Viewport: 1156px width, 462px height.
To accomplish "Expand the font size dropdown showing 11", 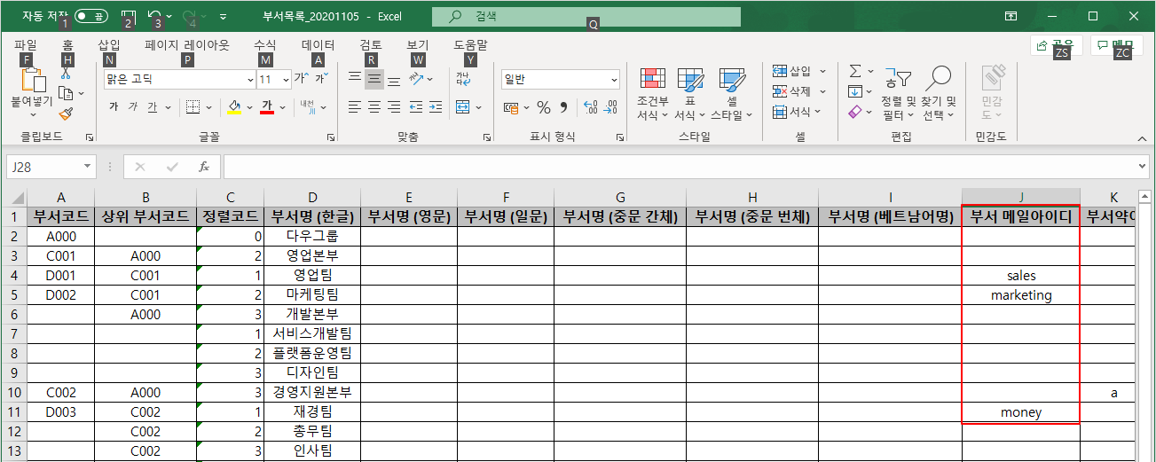I will pos(286,80).
